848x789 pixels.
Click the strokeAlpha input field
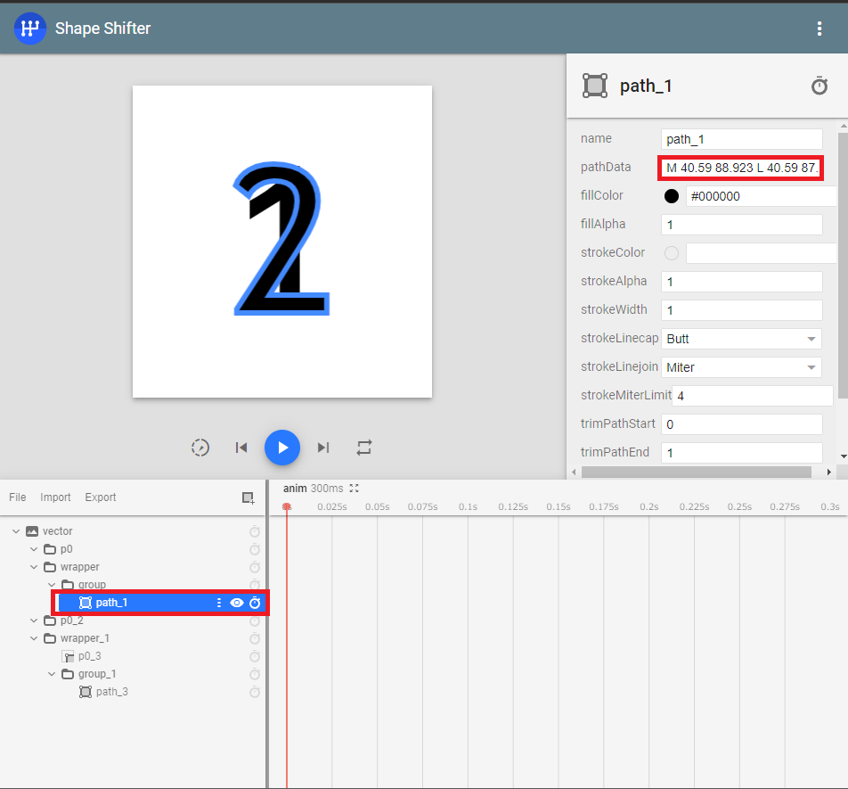click(x=741, y=282)
